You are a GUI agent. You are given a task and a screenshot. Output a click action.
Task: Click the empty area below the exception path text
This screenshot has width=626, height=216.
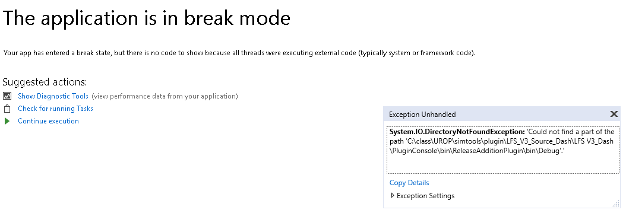tap(502, 164)
